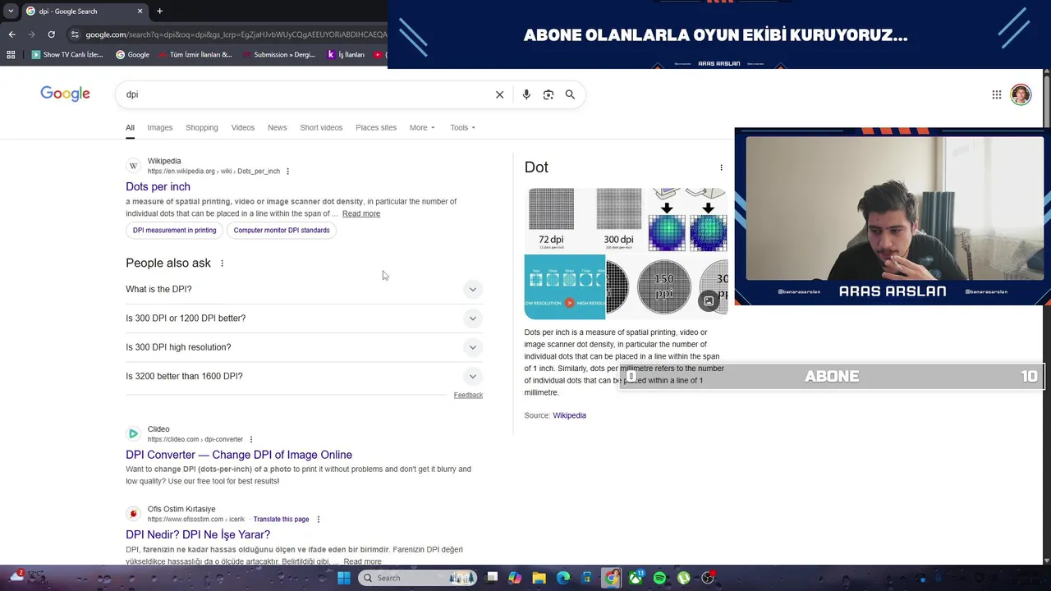Image resolution: width=1051 pixels, height=591 pixels.
Task: Open Xbox app from taskbar
Action: click(x=636, y=578)
